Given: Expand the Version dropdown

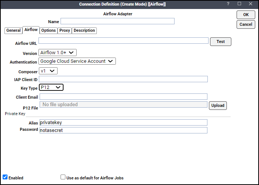Looking at the screenshot, I should 58,53.
